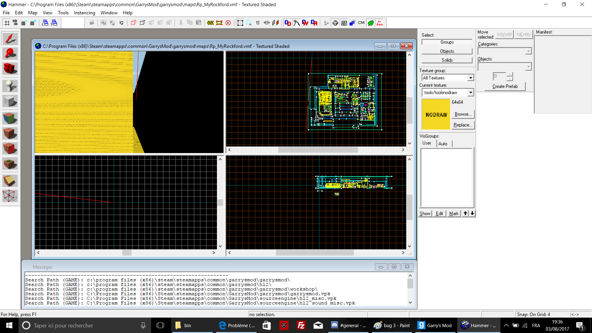The width and height of the screenshot is (592, 333).
Task: Click the Browse... texture button
Action: (463, 114)
